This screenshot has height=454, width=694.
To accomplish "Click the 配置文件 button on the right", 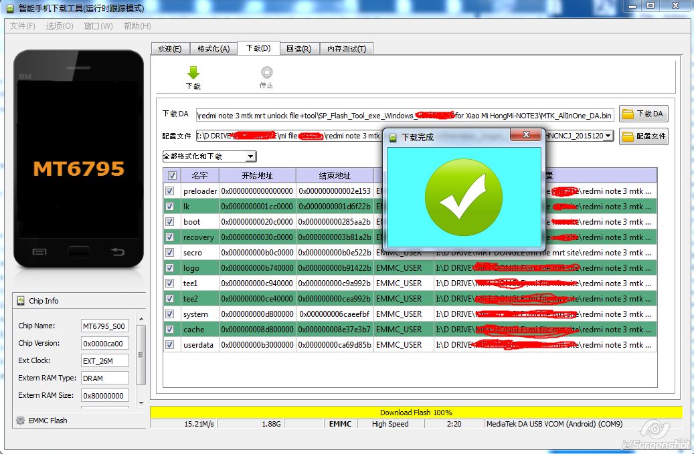I will (643, 136).
